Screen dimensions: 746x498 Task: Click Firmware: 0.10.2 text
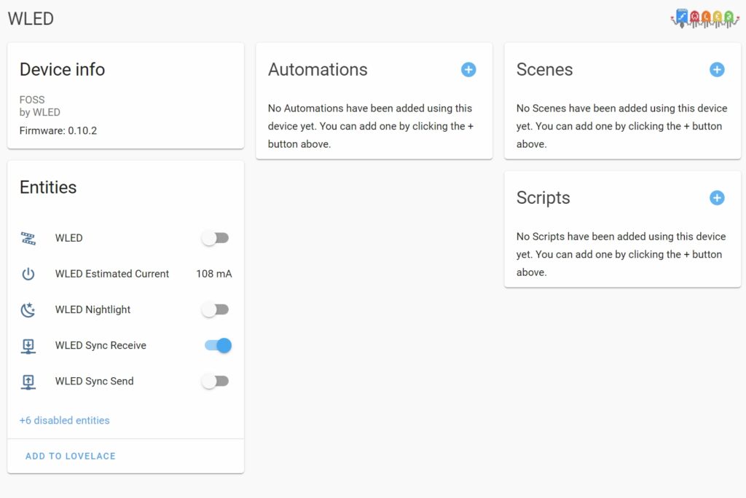tap(58, 131)
